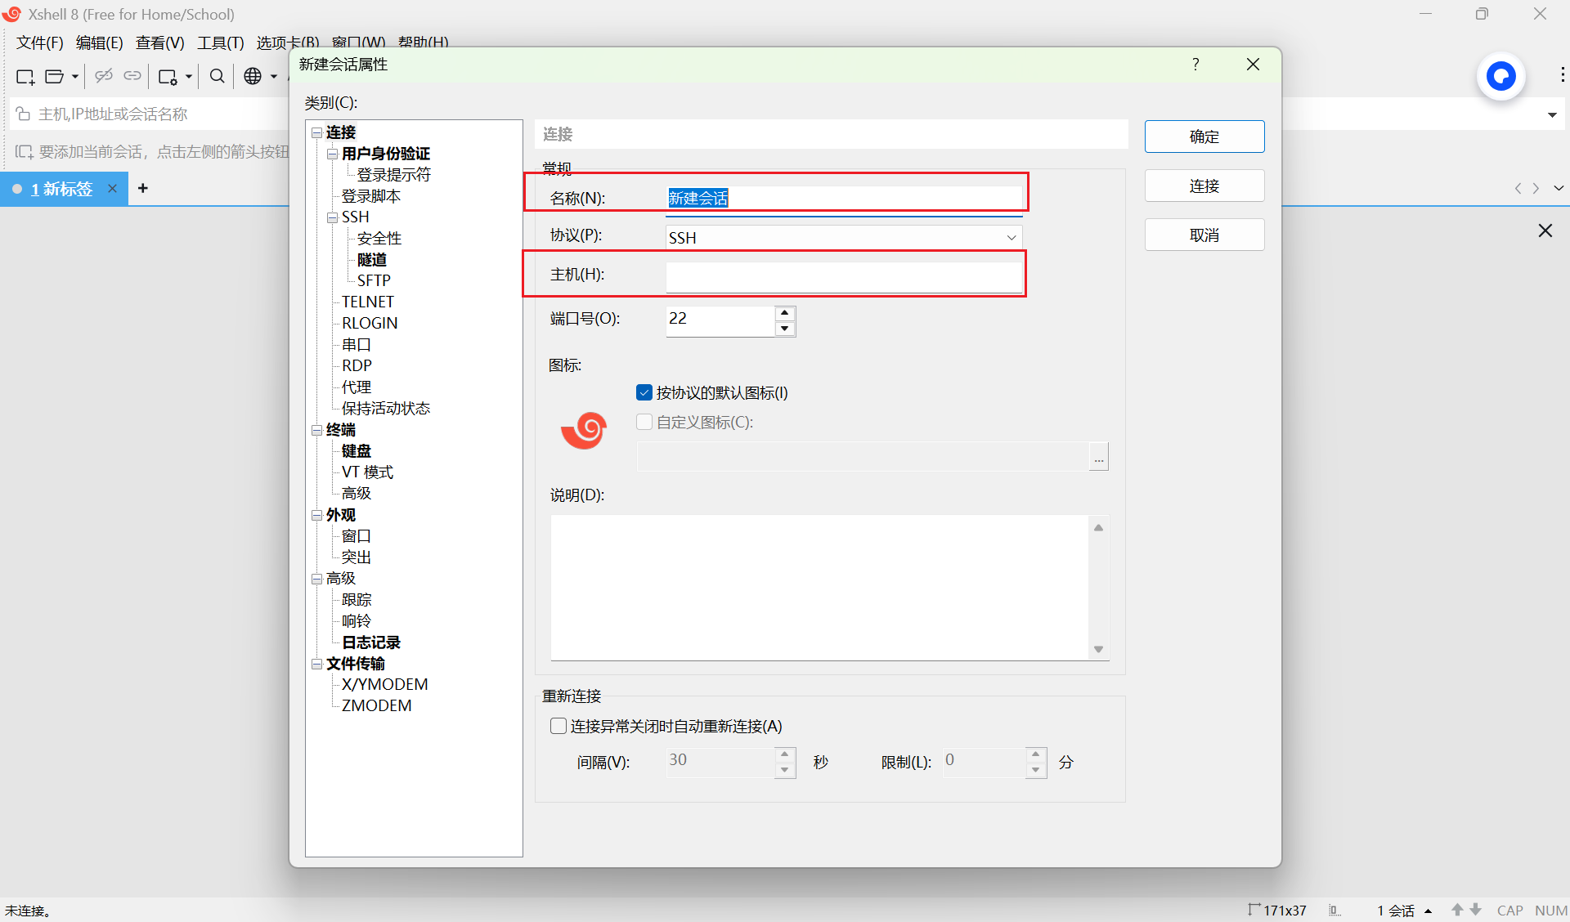This screenshot has width=1570, height=922.
Task: Click the disconnect link icon in toolbar
Action: [104, 76]
